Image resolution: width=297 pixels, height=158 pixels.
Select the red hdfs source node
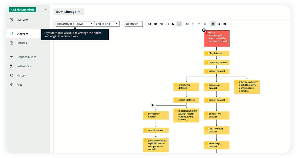[216, 39]
